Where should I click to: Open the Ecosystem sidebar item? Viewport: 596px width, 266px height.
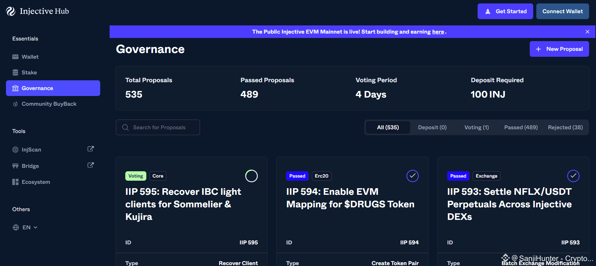tap(35, 182)
